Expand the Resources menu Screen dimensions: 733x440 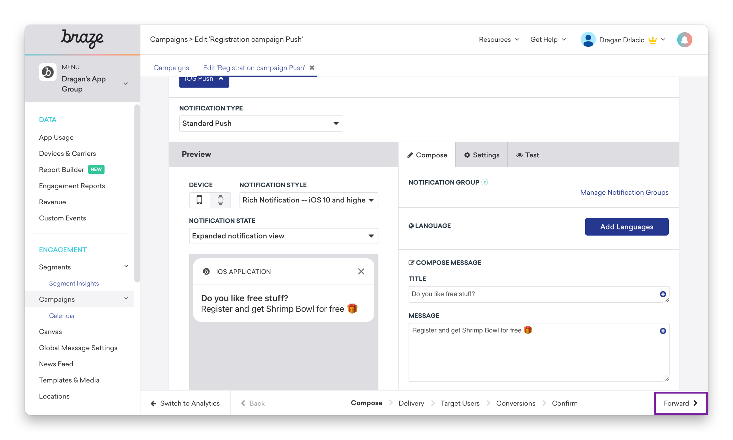click(x=499, y=40)
